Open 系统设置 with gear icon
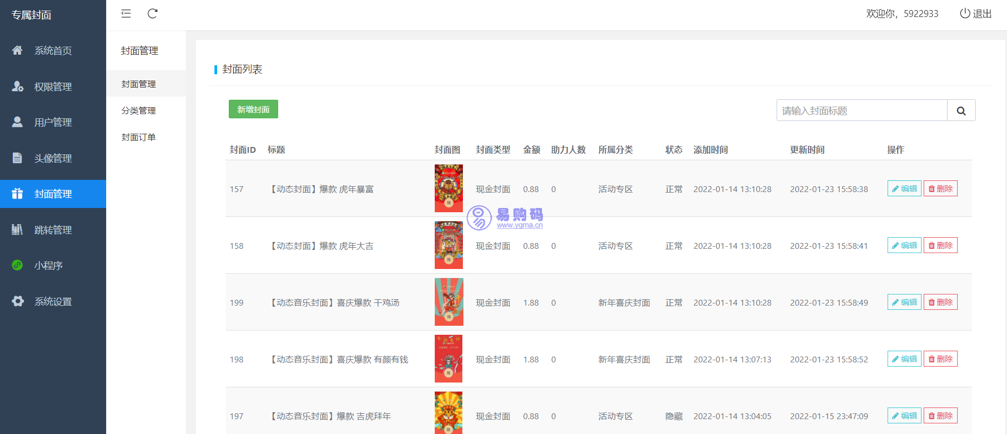The height and width of the screenshot is (434, 1007). pos(53,301)
